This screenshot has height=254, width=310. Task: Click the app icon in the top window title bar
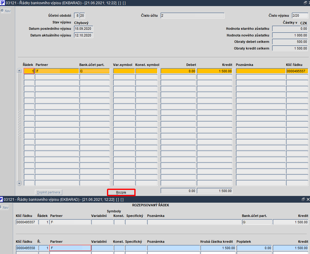coord(2,3)
